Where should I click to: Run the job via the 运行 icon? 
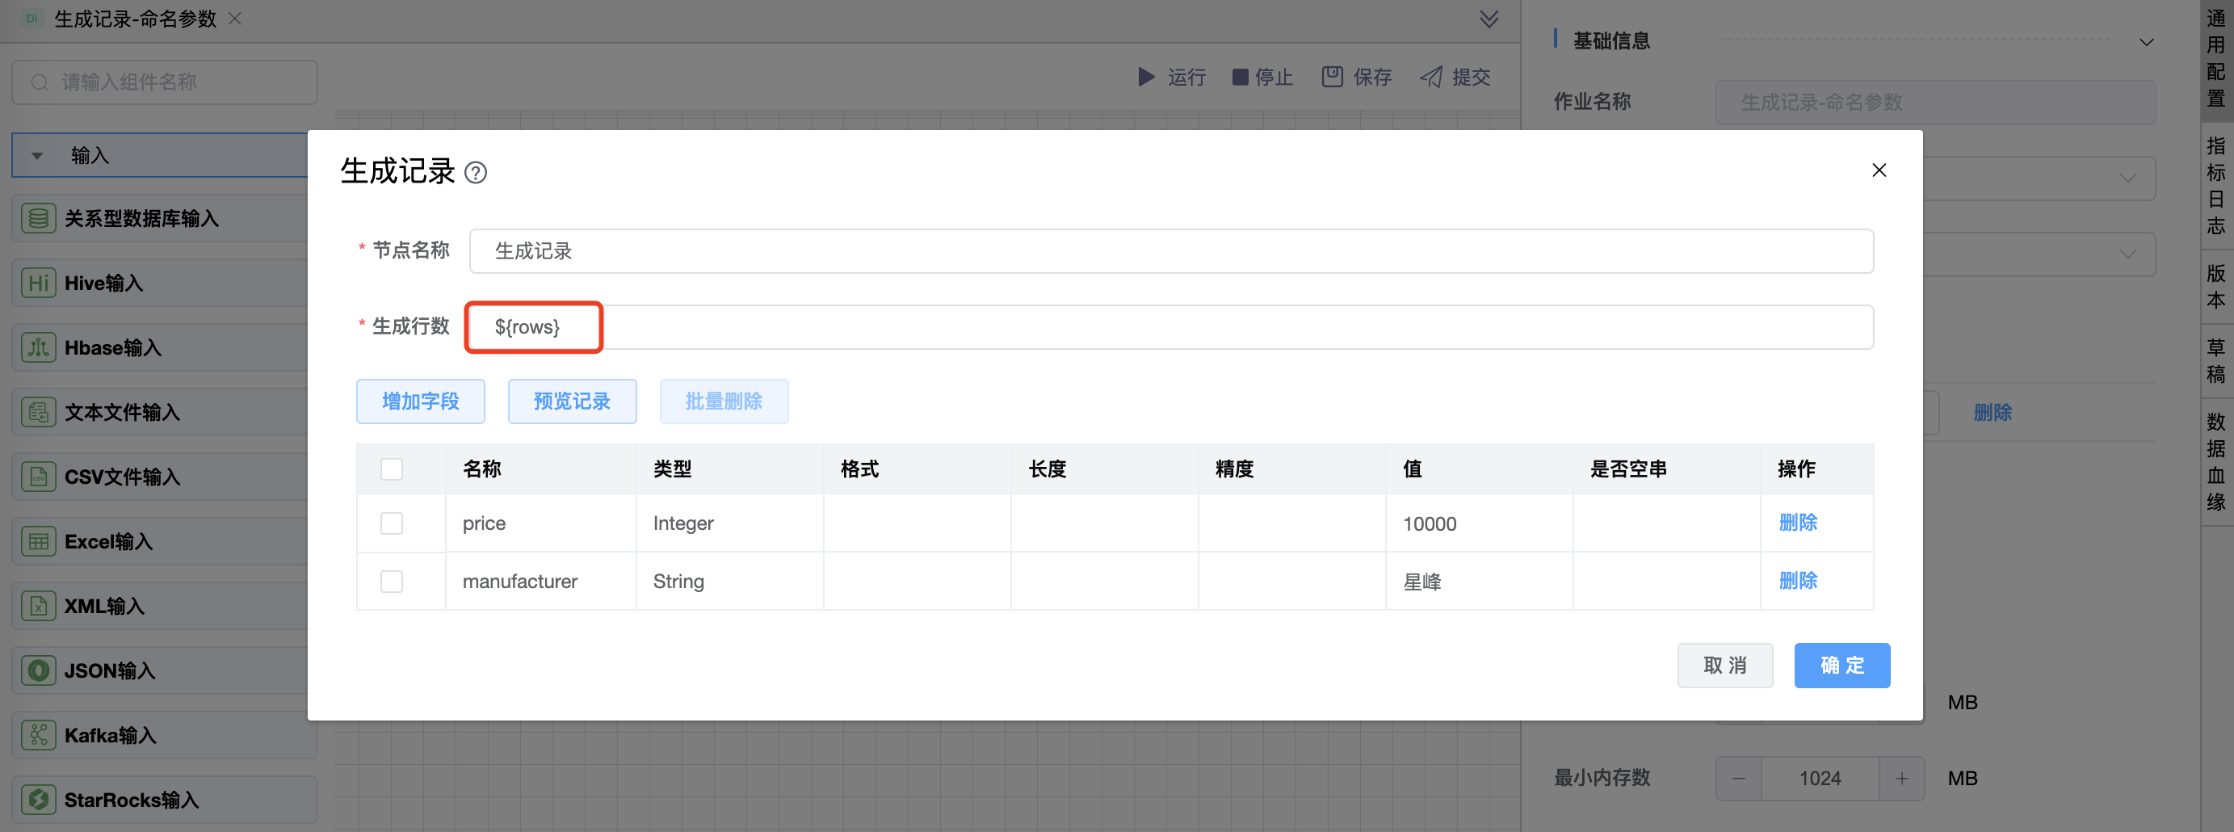[1147, 78]
